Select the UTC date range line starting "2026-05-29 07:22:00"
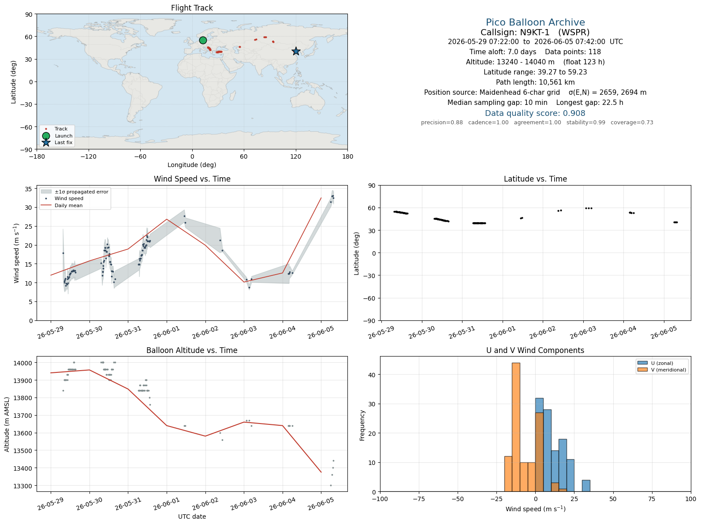 click(x=535, y=42)
